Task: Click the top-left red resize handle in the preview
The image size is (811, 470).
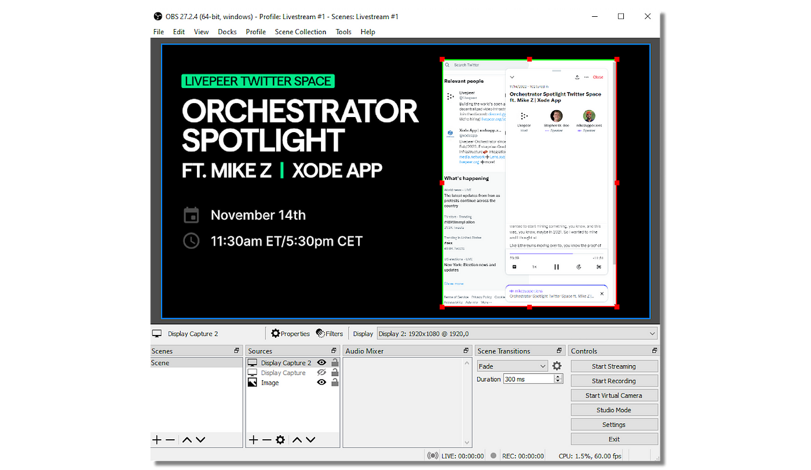Action: point(442,59)
